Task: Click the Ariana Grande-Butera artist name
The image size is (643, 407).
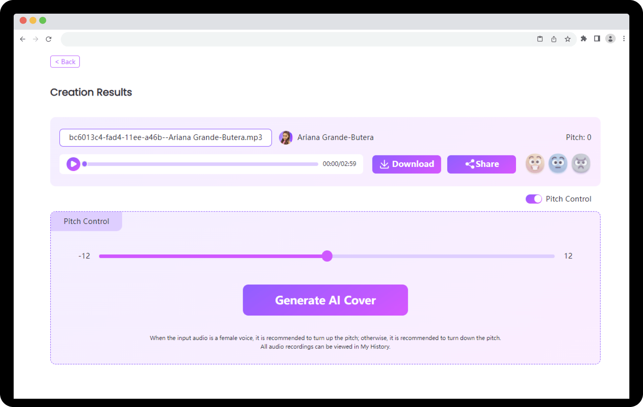Action: pos(336,137)
